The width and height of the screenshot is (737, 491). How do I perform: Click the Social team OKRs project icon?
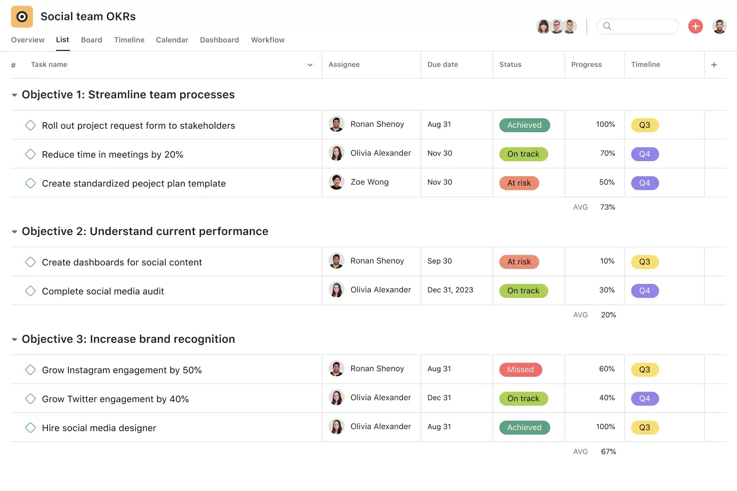click(22, 17)
